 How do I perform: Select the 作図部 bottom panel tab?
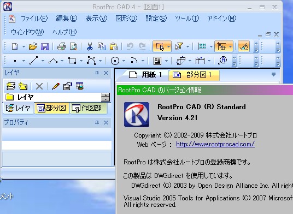tap(89, 108)
